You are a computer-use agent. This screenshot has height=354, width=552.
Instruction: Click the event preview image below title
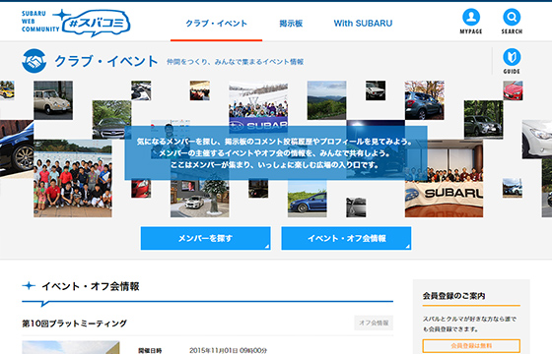click(x=71, y=347)
